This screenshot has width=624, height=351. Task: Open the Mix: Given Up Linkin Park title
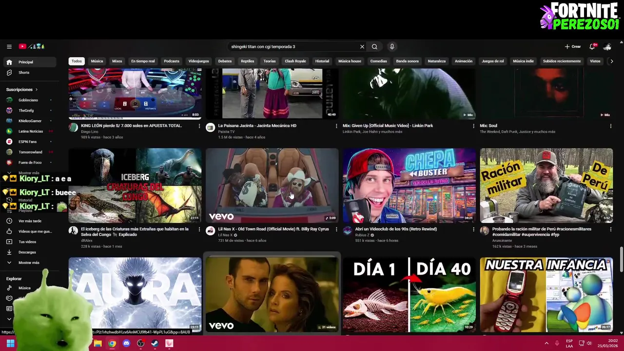[x=388, y=126]
